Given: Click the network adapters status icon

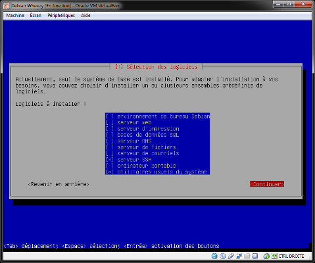Looking at the screenshot, I should click(x=239, y=256).
